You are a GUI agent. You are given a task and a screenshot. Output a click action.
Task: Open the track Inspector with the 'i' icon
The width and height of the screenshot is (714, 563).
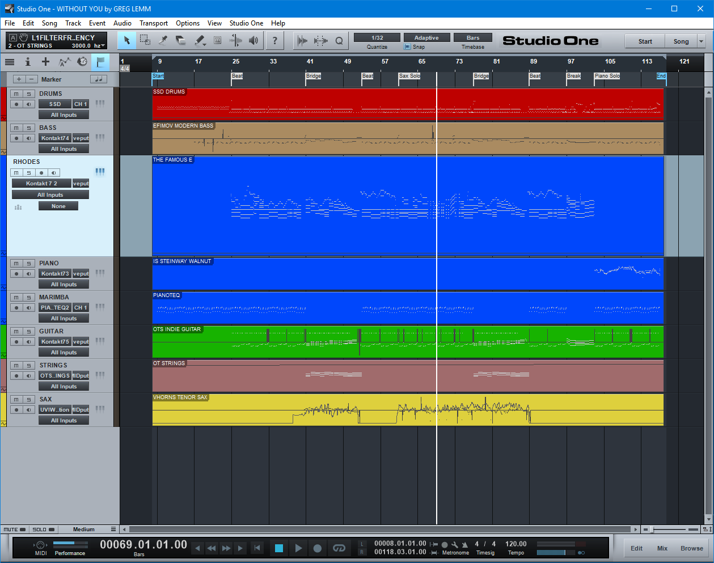(x=27, y=62)
